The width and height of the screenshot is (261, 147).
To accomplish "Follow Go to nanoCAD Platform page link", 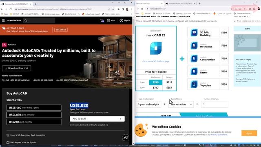I will 156,61.
